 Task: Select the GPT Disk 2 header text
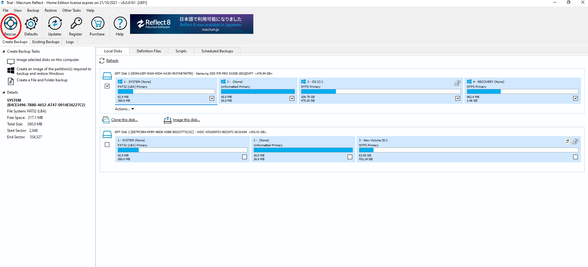pos(190,132)
